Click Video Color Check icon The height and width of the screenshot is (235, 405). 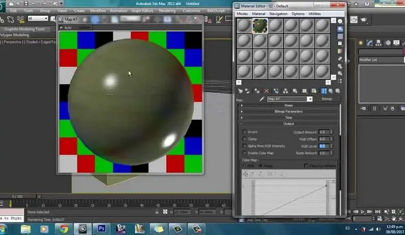(340, 51)
